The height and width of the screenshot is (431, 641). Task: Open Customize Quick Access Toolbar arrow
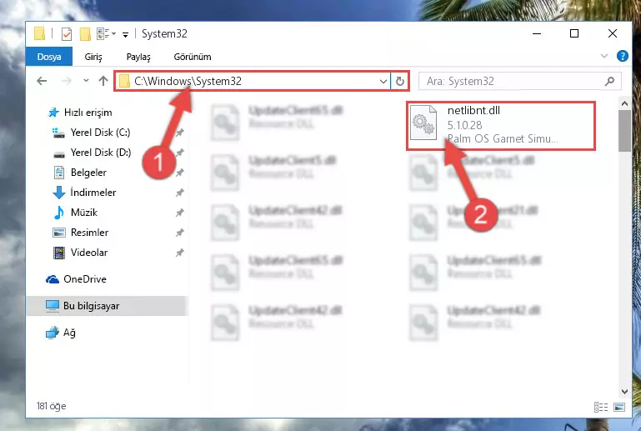pyautogui.click(x=126, y=35)
